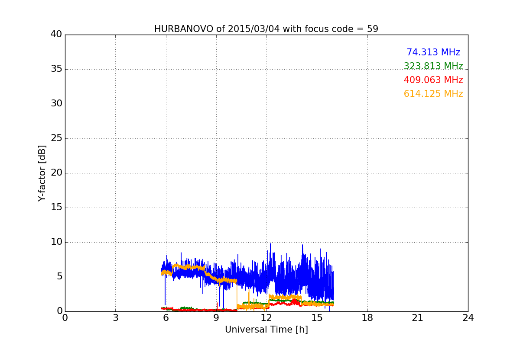This screenshot has width=520, height=346.
Task: Click the y-axis tick label 30
Action: (x=56, y=104)
